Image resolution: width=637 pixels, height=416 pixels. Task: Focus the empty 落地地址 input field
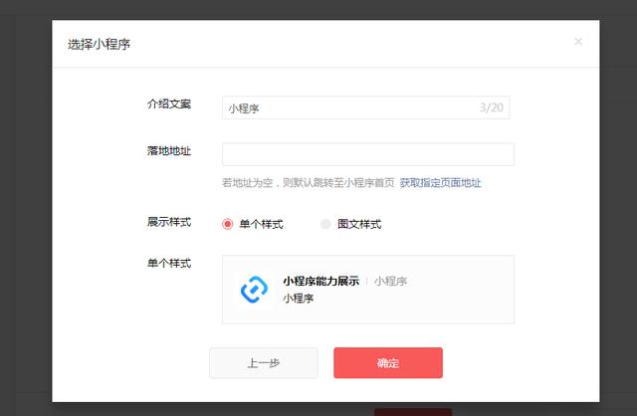click(x=368, y=154)
